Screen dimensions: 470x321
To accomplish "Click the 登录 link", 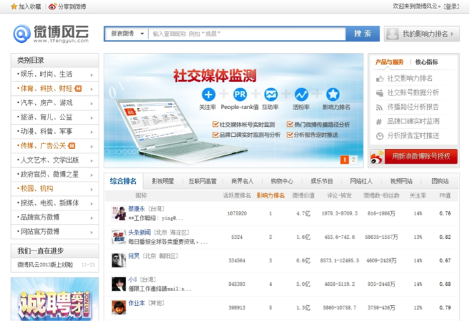I will [x=451, y=6].
